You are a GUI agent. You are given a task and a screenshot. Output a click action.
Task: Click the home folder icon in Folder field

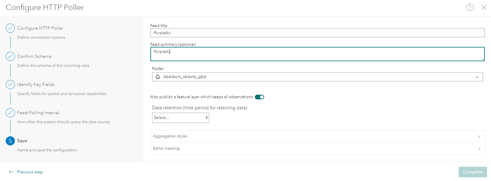tap(158, 77)
